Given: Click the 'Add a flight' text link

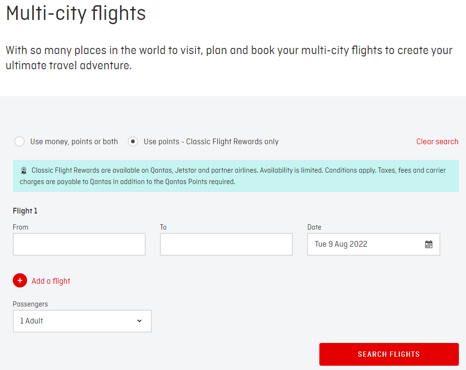Looking at the screenshot, I should click(x=51, y=281).
